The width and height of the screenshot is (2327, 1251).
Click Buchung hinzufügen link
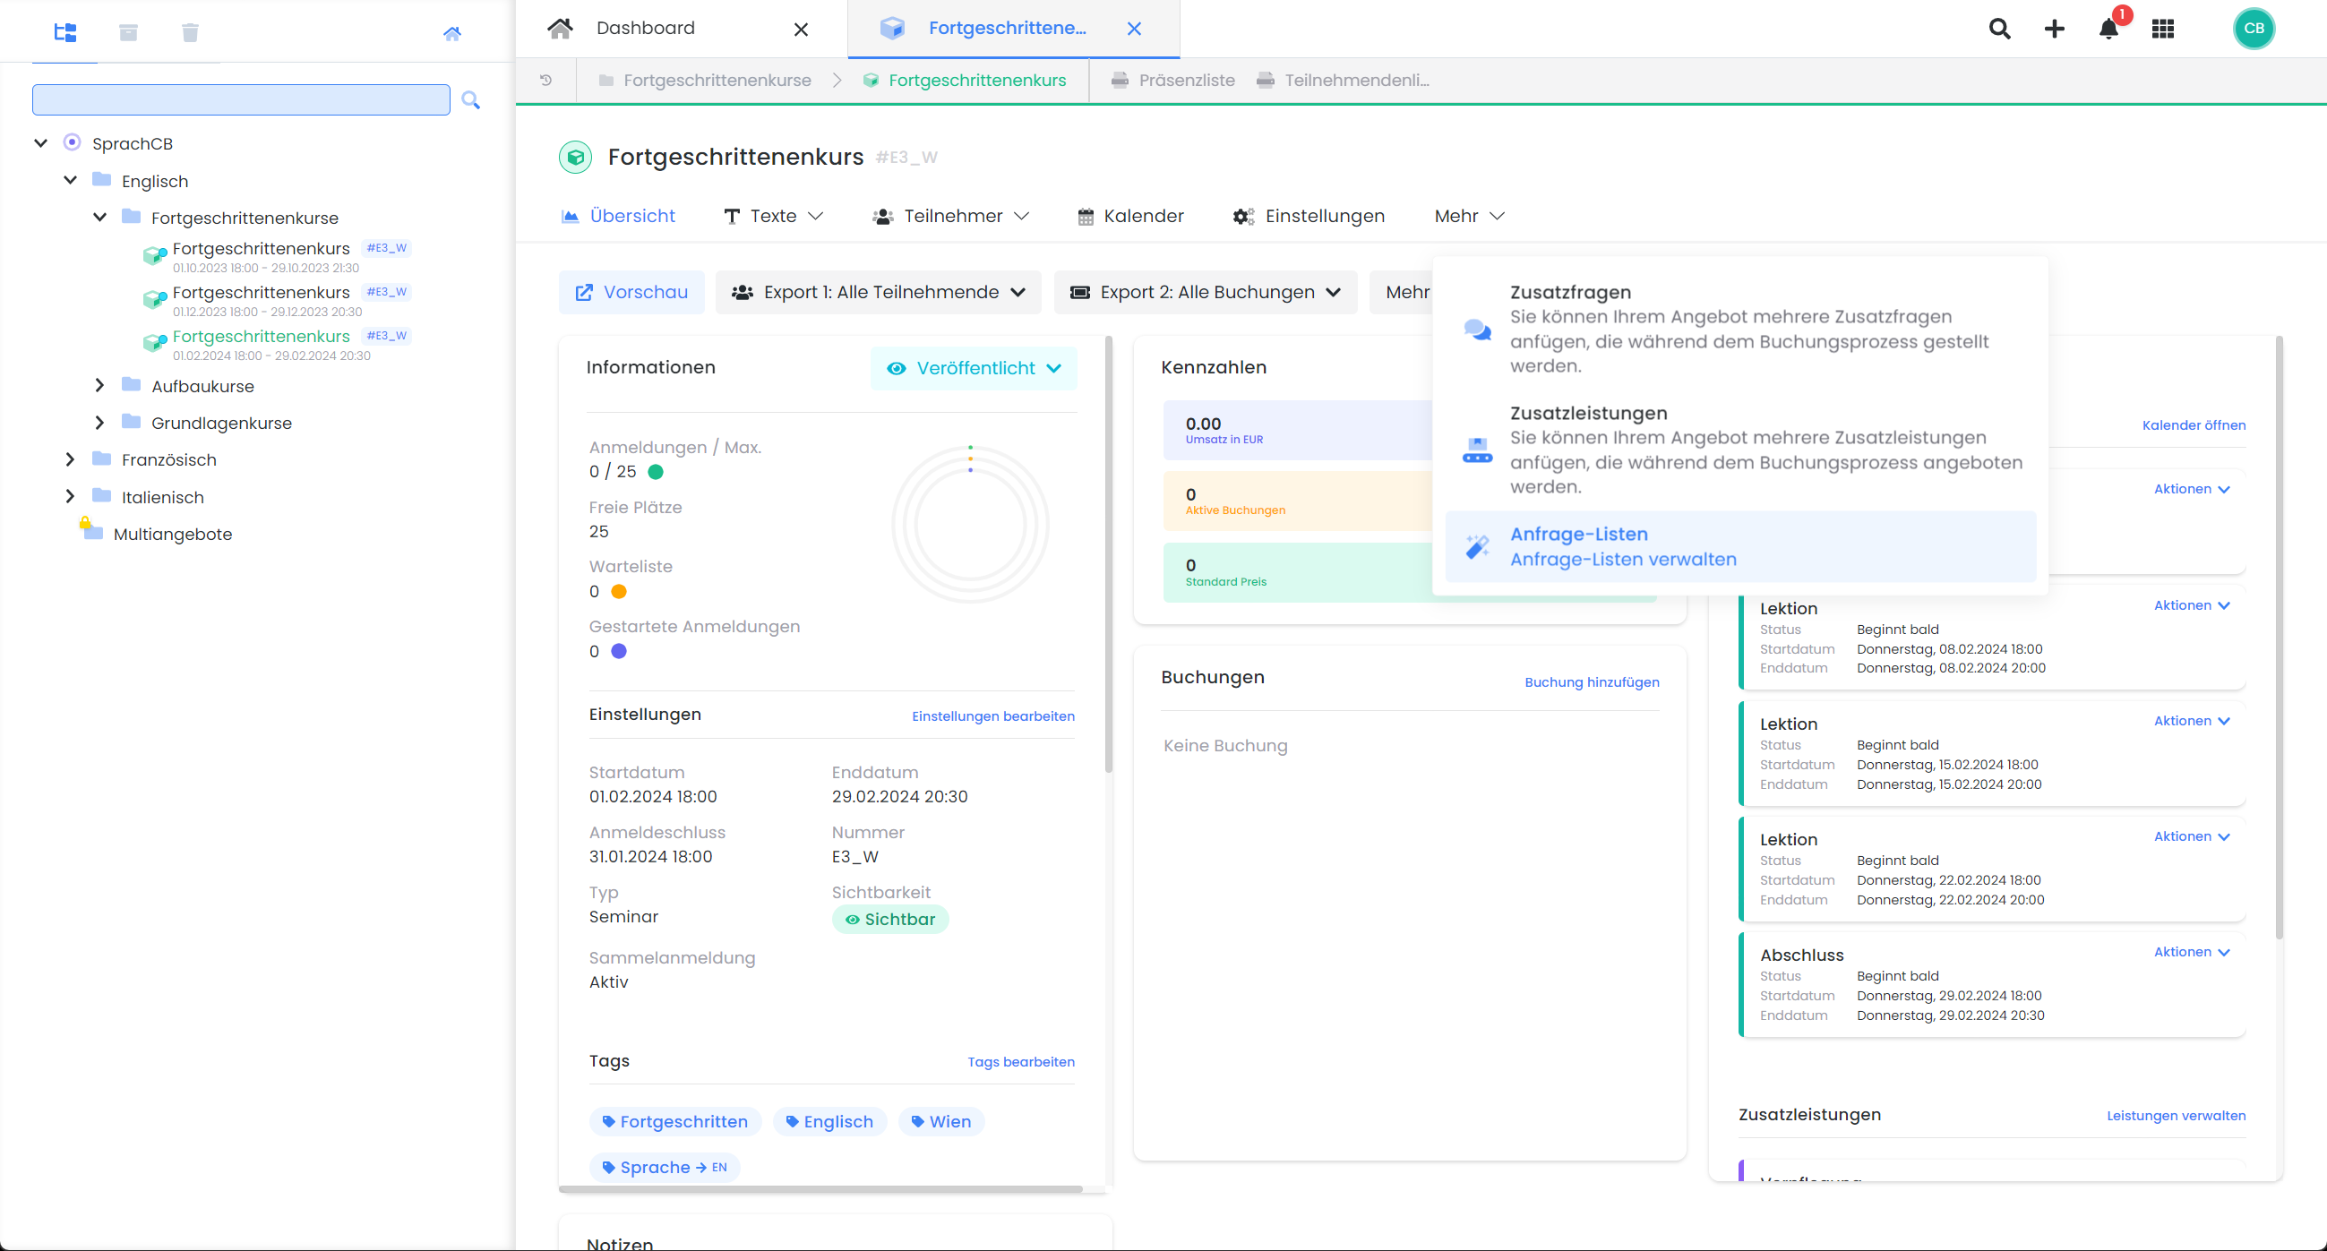1591,682
